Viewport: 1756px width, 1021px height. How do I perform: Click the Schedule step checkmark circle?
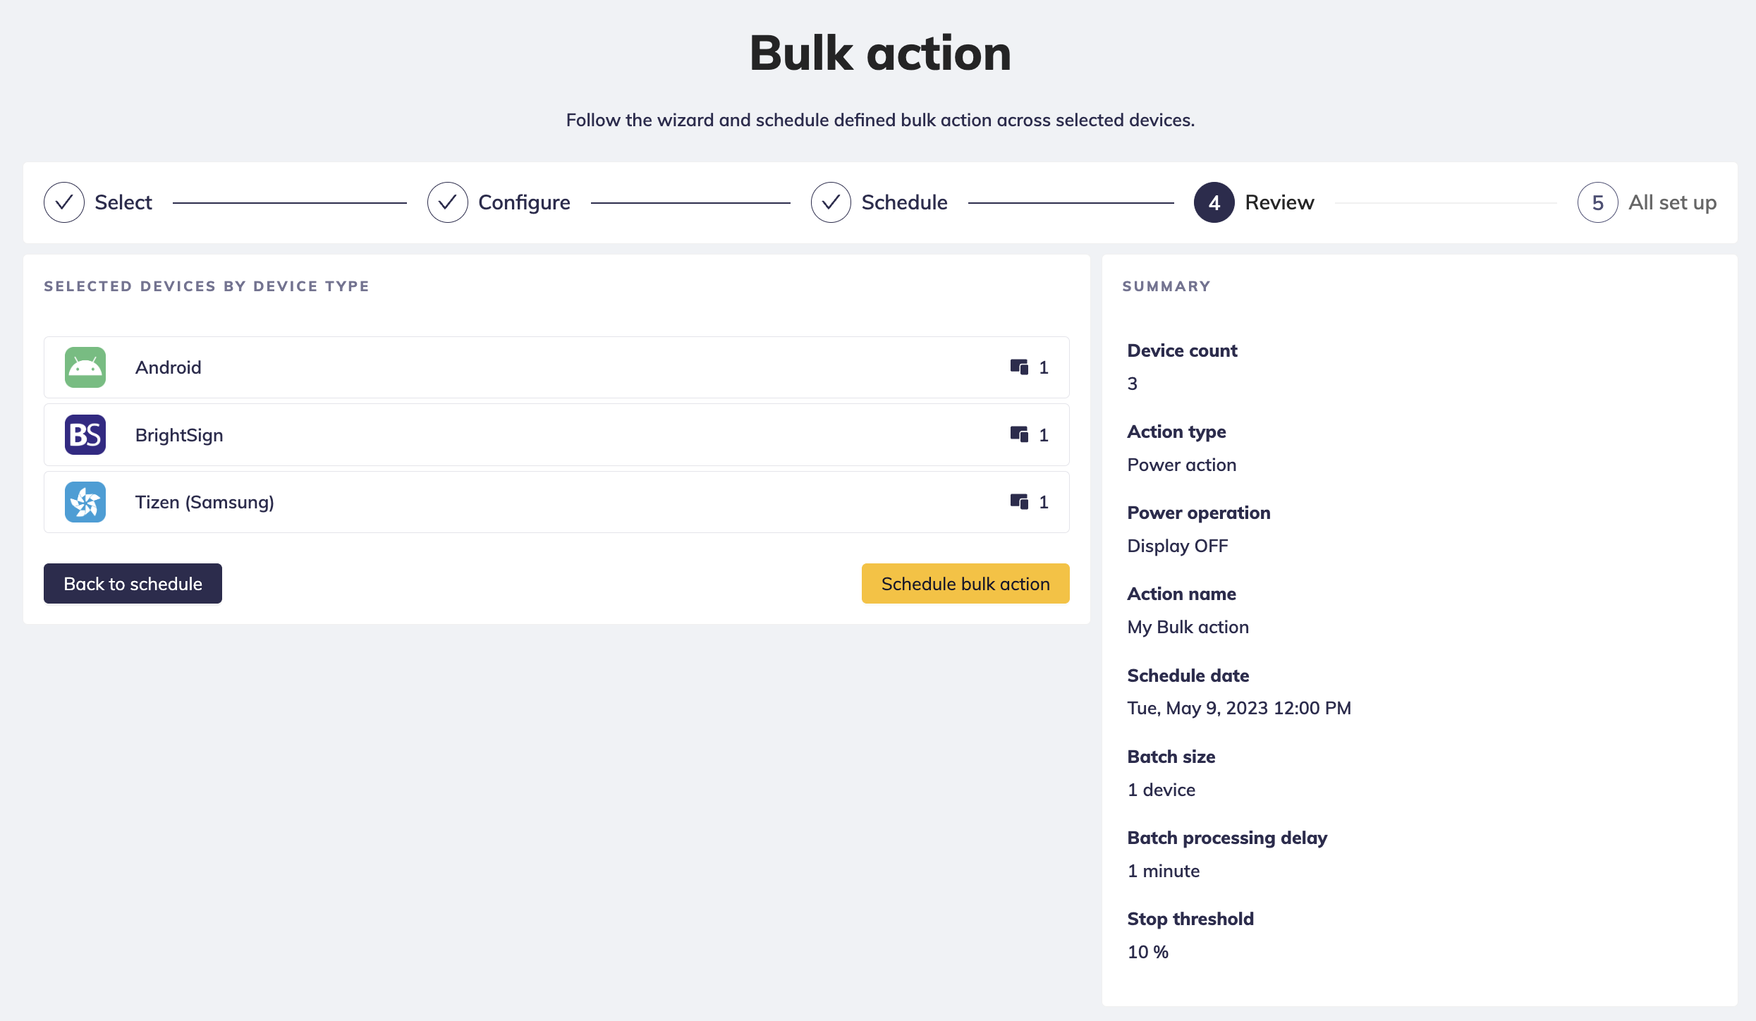[x=831, y=203]
